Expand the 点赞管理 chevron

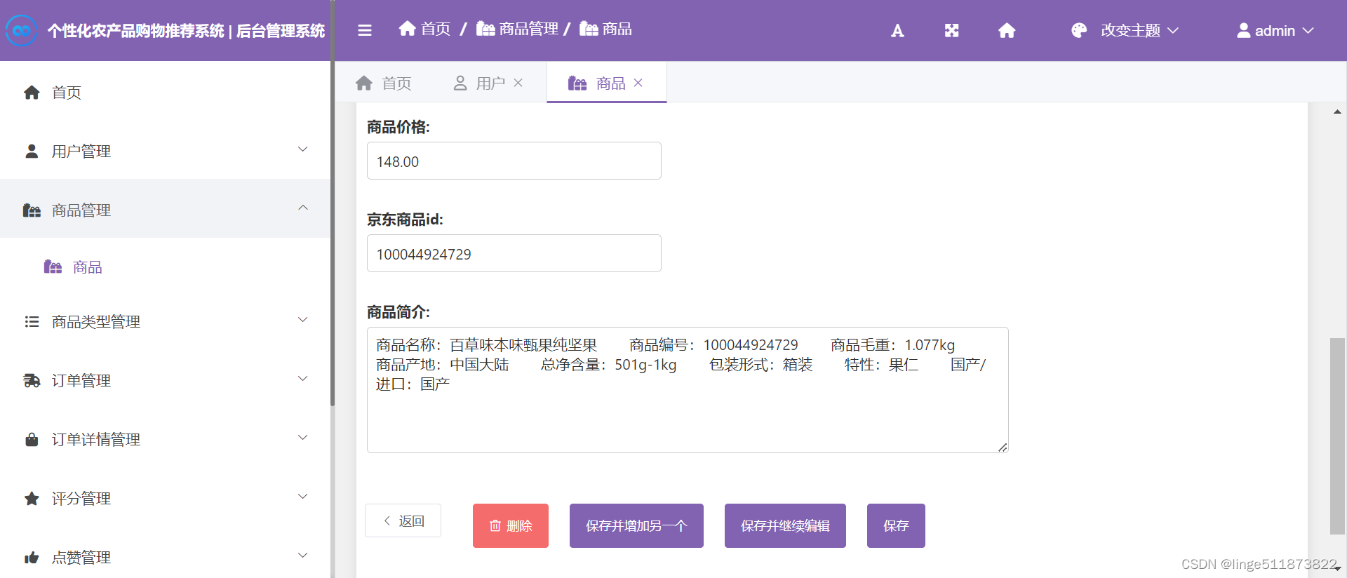(x=303, y=556)
